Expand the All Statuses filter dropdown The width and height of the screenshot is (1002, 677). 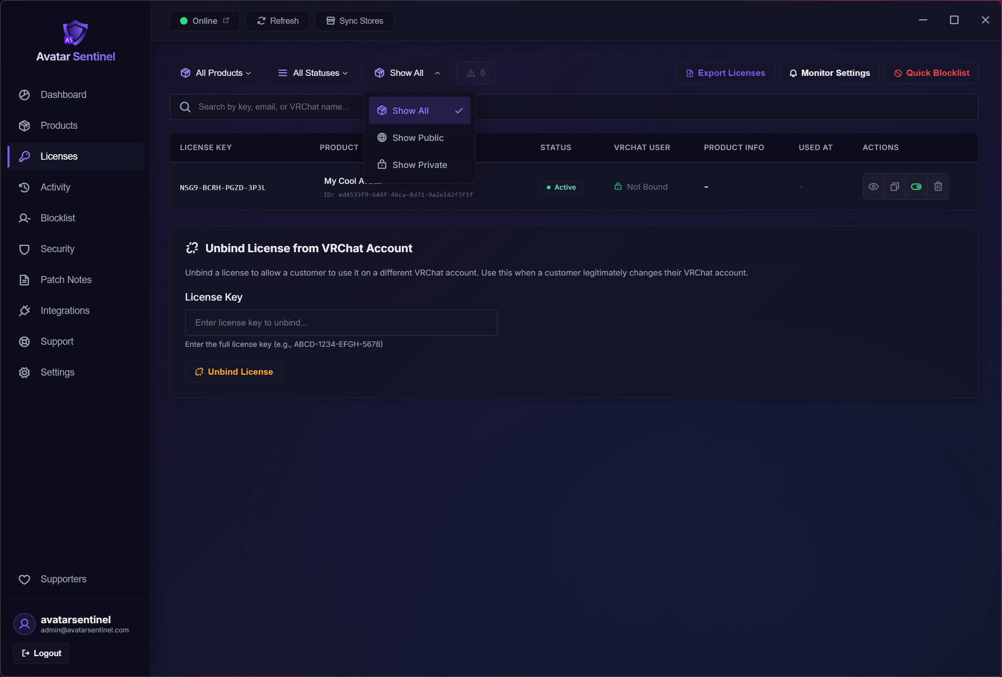[x=313, y=73]
